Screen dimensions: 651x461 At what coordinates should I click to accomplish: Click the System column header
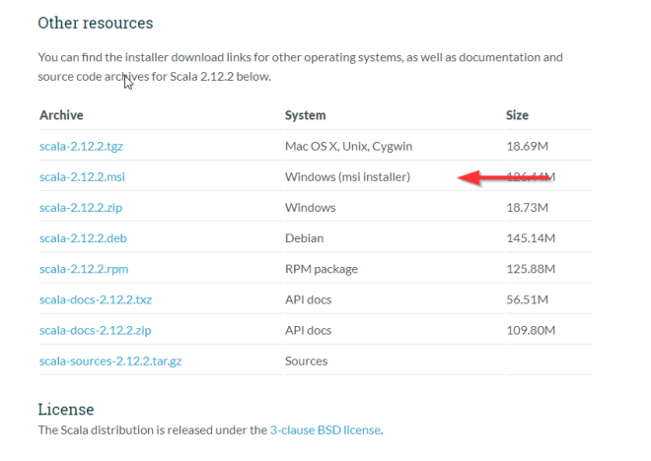point(305,115)
